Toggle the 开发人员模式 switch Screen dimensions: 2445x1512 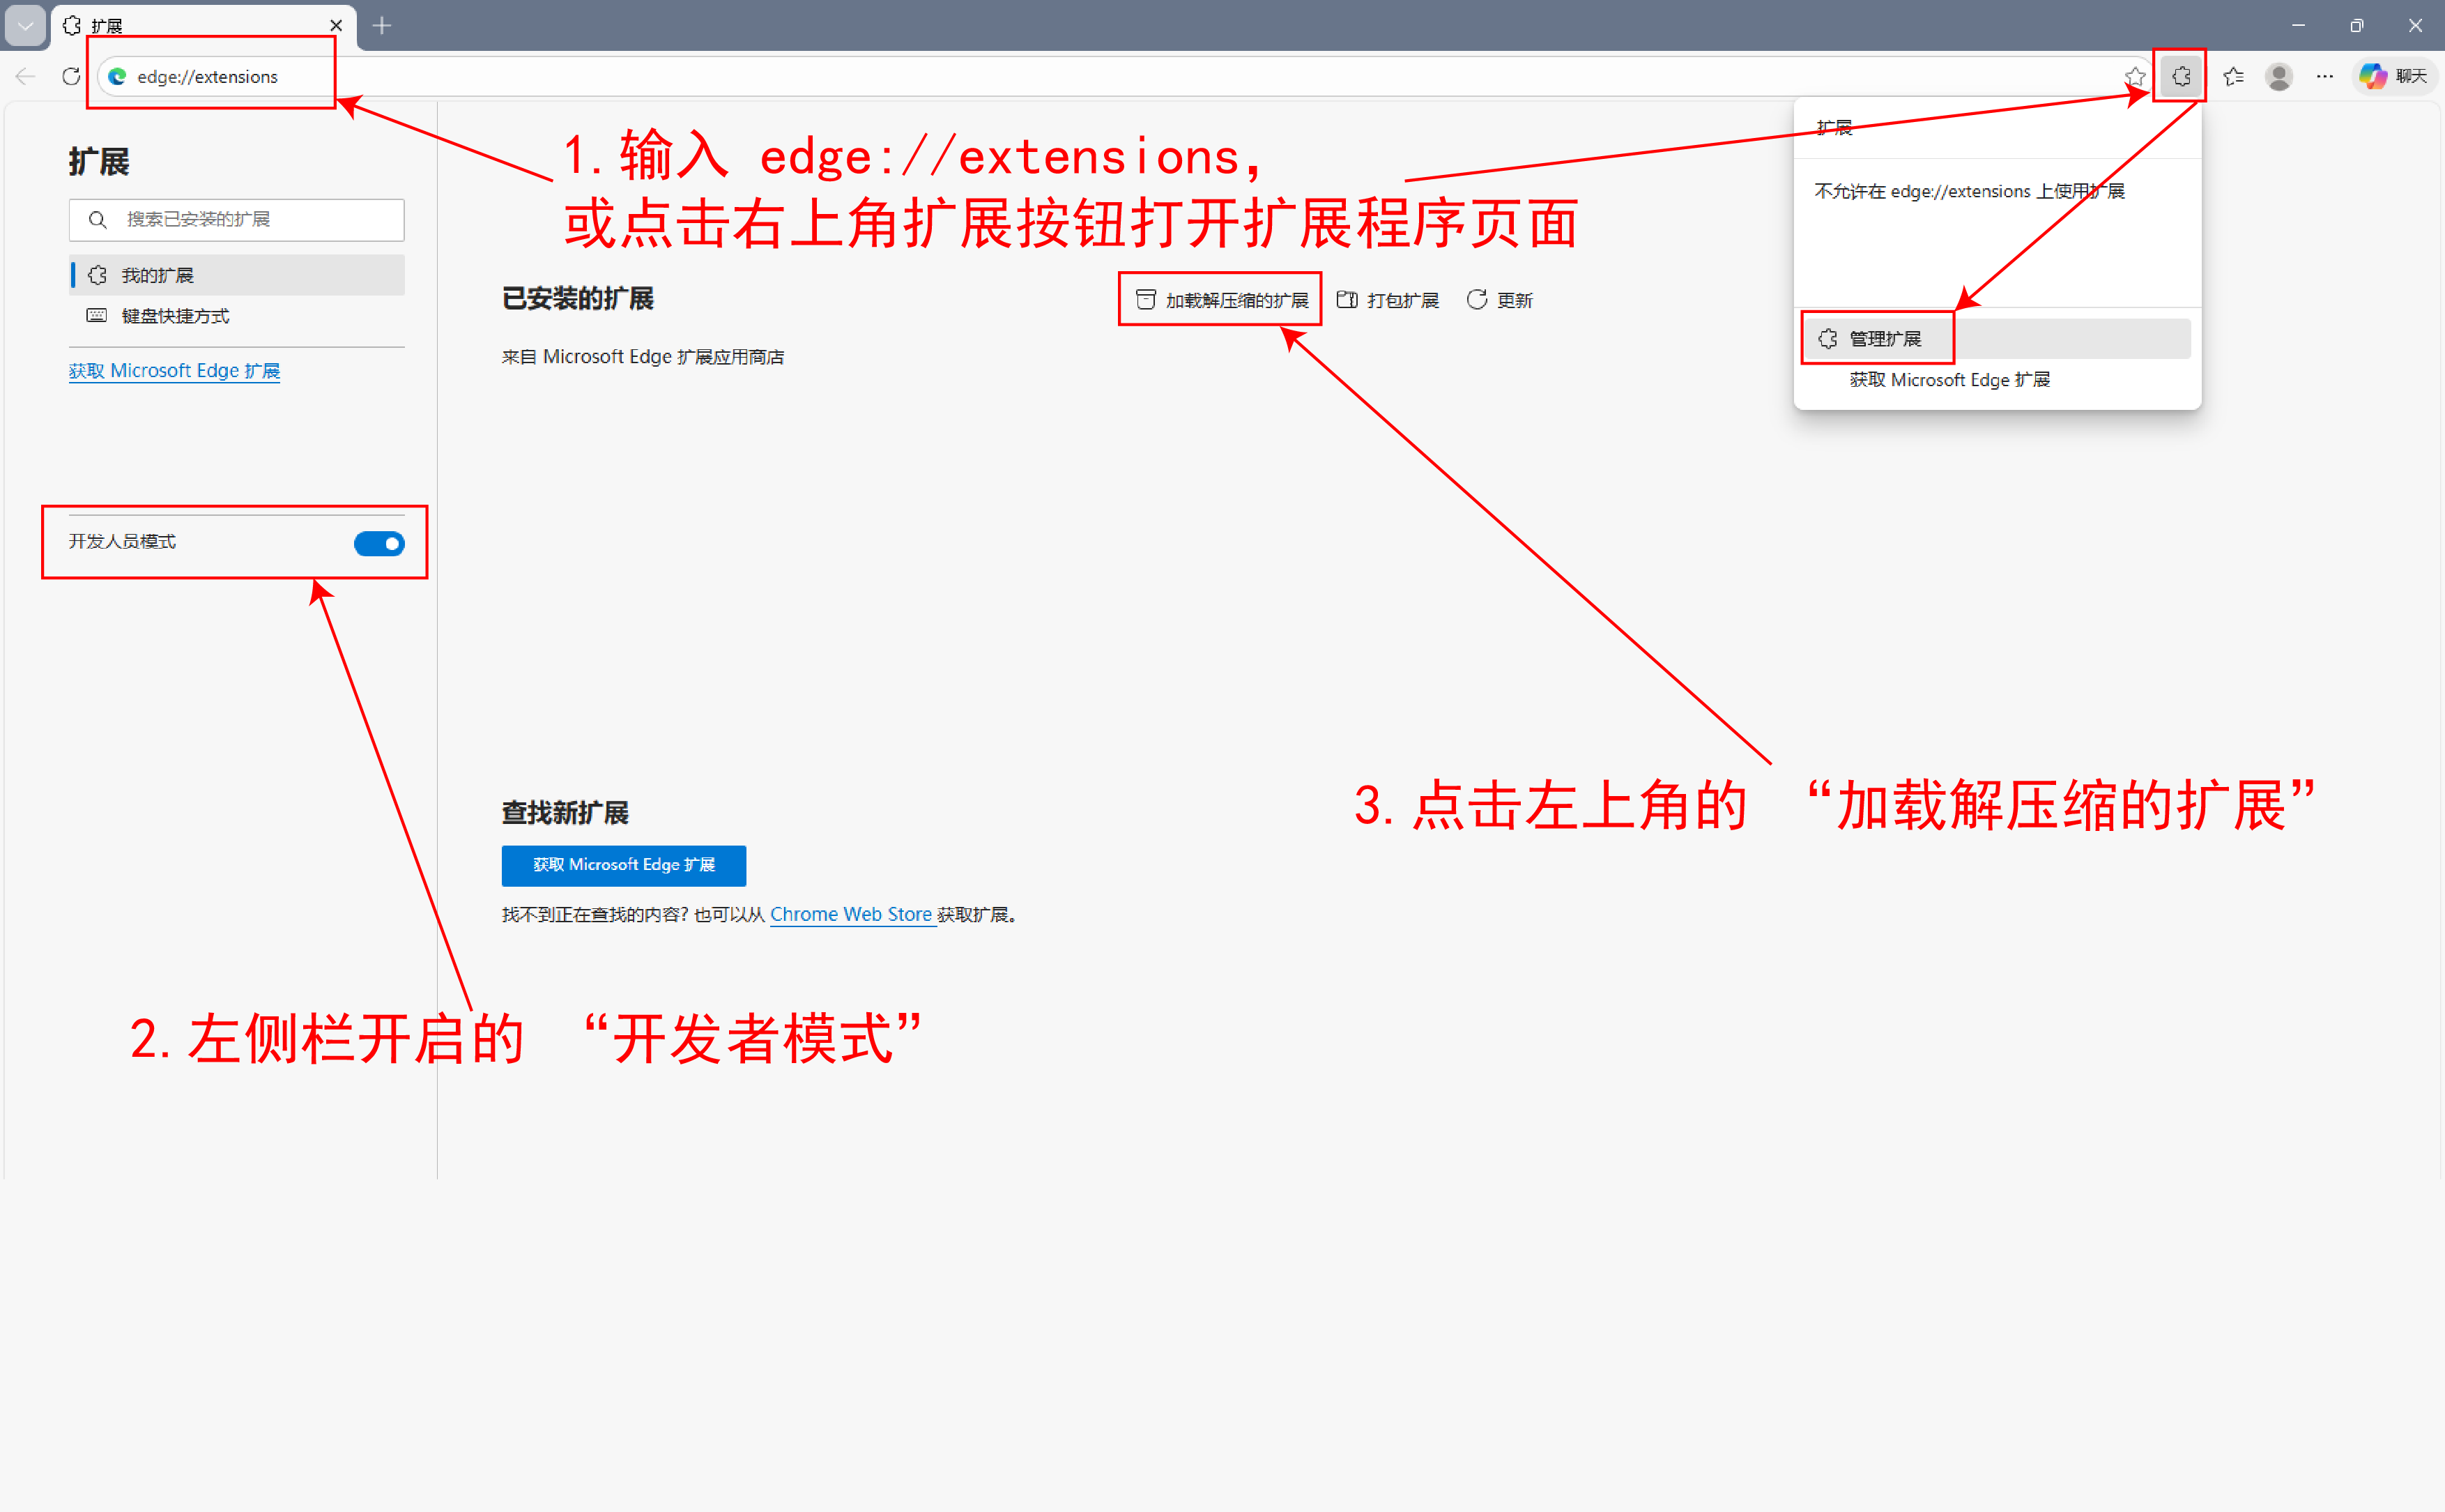click(x=379, y=543)
